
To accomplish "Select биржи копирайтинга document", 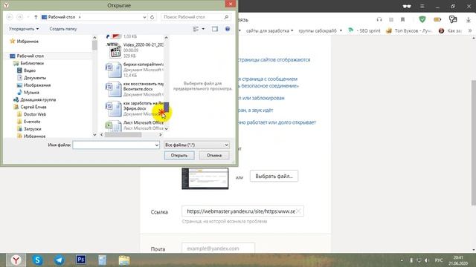I will point(135,70).
